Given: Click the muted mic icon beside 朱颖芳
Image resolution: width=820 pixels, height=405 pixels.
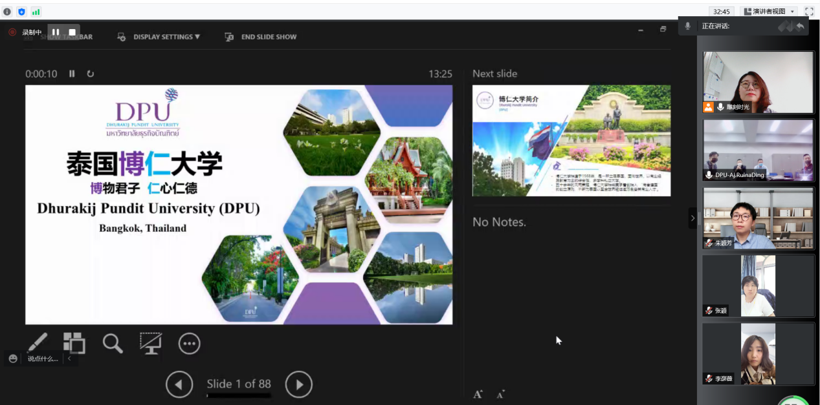Looking at the screenshot, I should coord(709,244).
